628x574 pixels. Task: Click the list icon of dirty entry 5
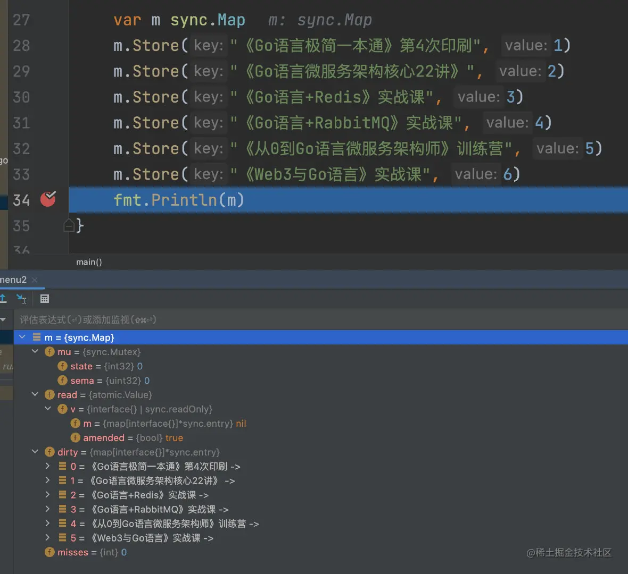coord(62,538)
